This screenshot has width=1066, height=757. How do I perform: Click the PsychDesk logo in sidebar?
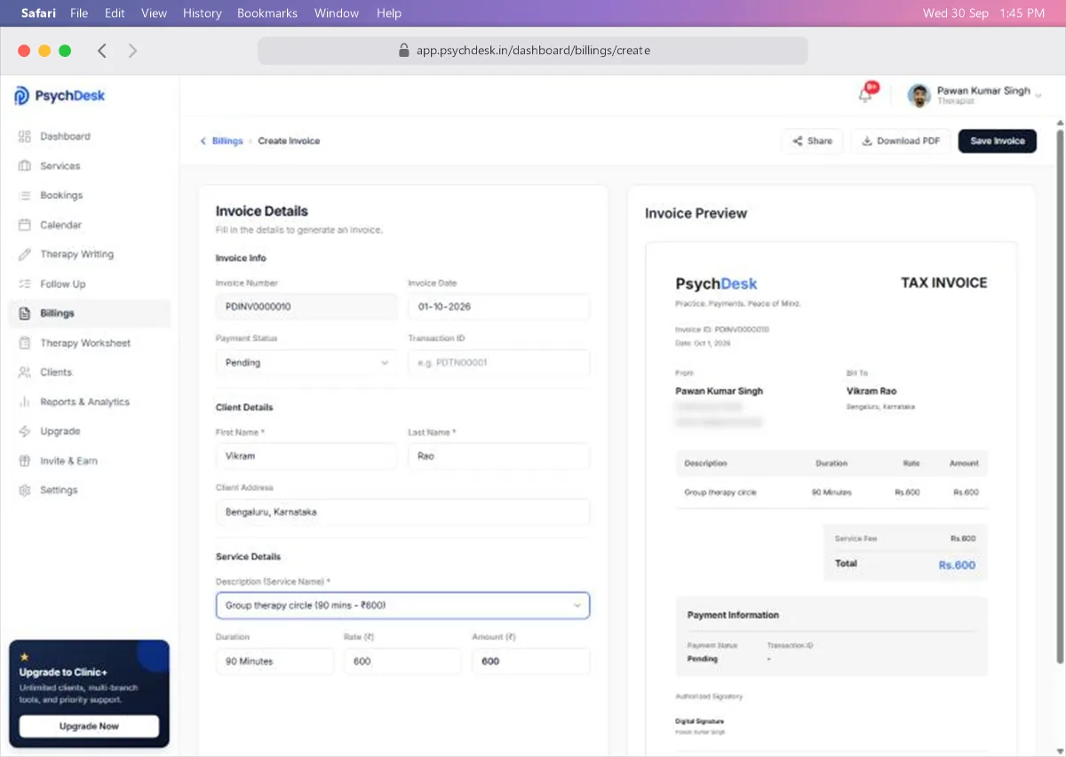[x=60, y=96]
